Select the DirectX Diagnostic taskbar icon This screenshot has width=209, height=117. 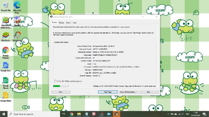click(117, 114)
